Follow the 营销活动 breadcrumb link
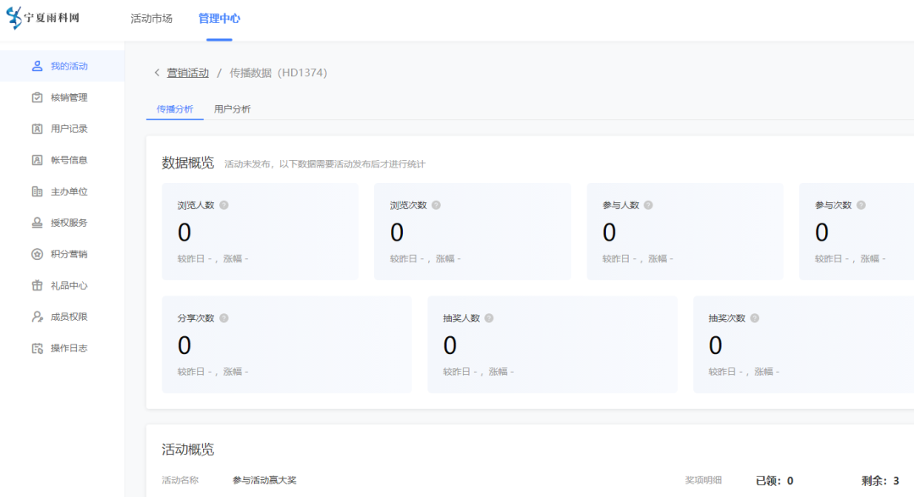914x497 pixels. point(188,73)
